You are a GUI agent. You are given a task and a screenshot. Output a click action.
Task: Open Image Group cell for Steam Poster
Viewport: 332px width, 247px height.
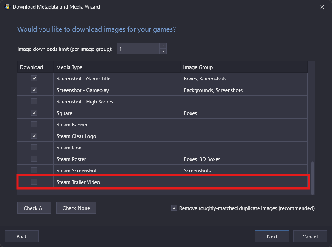tap(244, 159)
